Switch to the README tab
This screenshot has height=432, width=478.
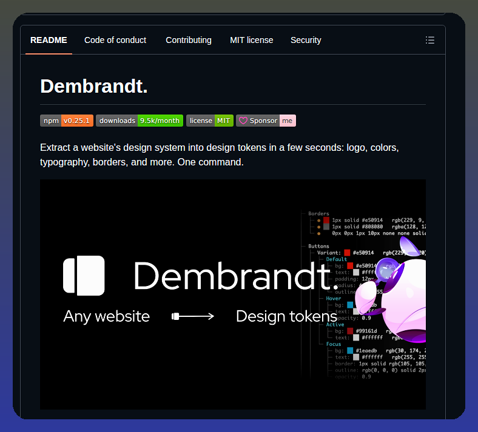[x=49, y=40]
